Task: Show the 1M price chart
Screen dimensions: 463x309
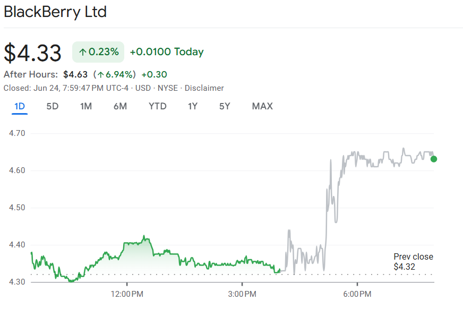Action: 86,106
